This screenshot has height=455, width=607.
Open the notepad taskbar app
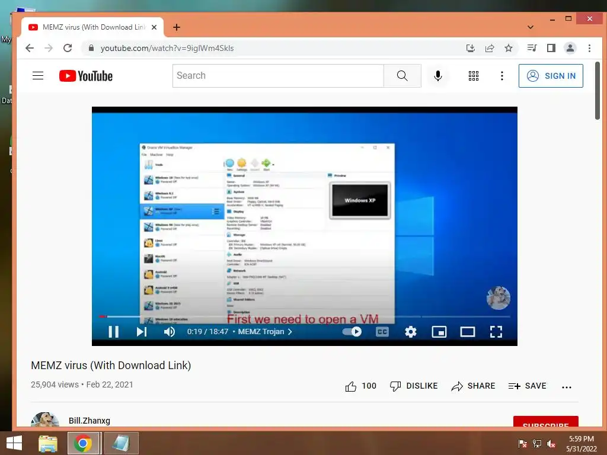click(x=121, y=443)
